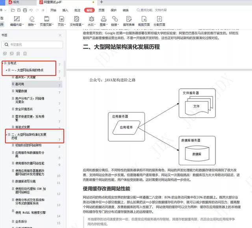
Task: Open the 链接 dropdown arrow
Action: 118,24
